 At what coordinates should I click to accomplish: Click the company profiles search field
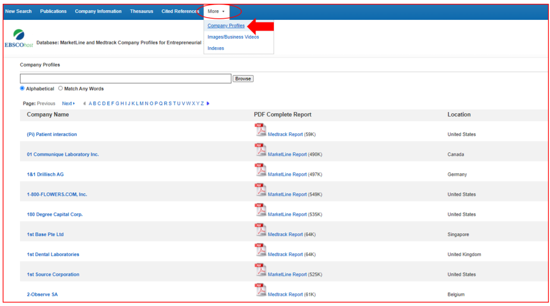point(126,78)
